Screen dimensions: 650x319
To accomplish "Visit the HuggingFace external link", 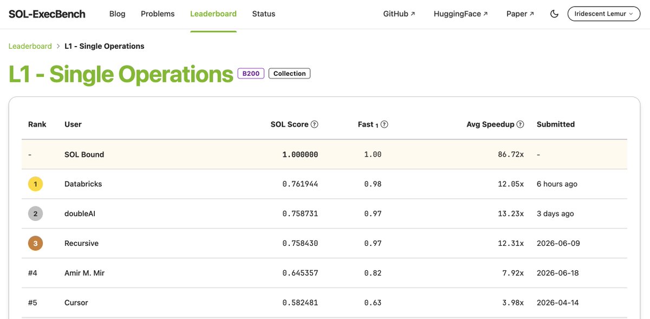I will click(x=461, y=14).
